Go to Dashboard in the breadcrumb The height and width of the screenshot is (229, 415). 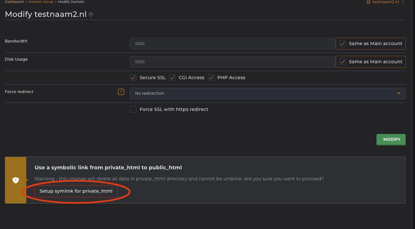tap(14, 2)
